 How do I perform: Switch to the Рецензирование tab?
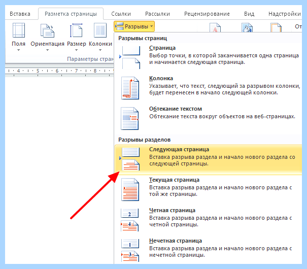pyautogui.click(x=207, y=14)
